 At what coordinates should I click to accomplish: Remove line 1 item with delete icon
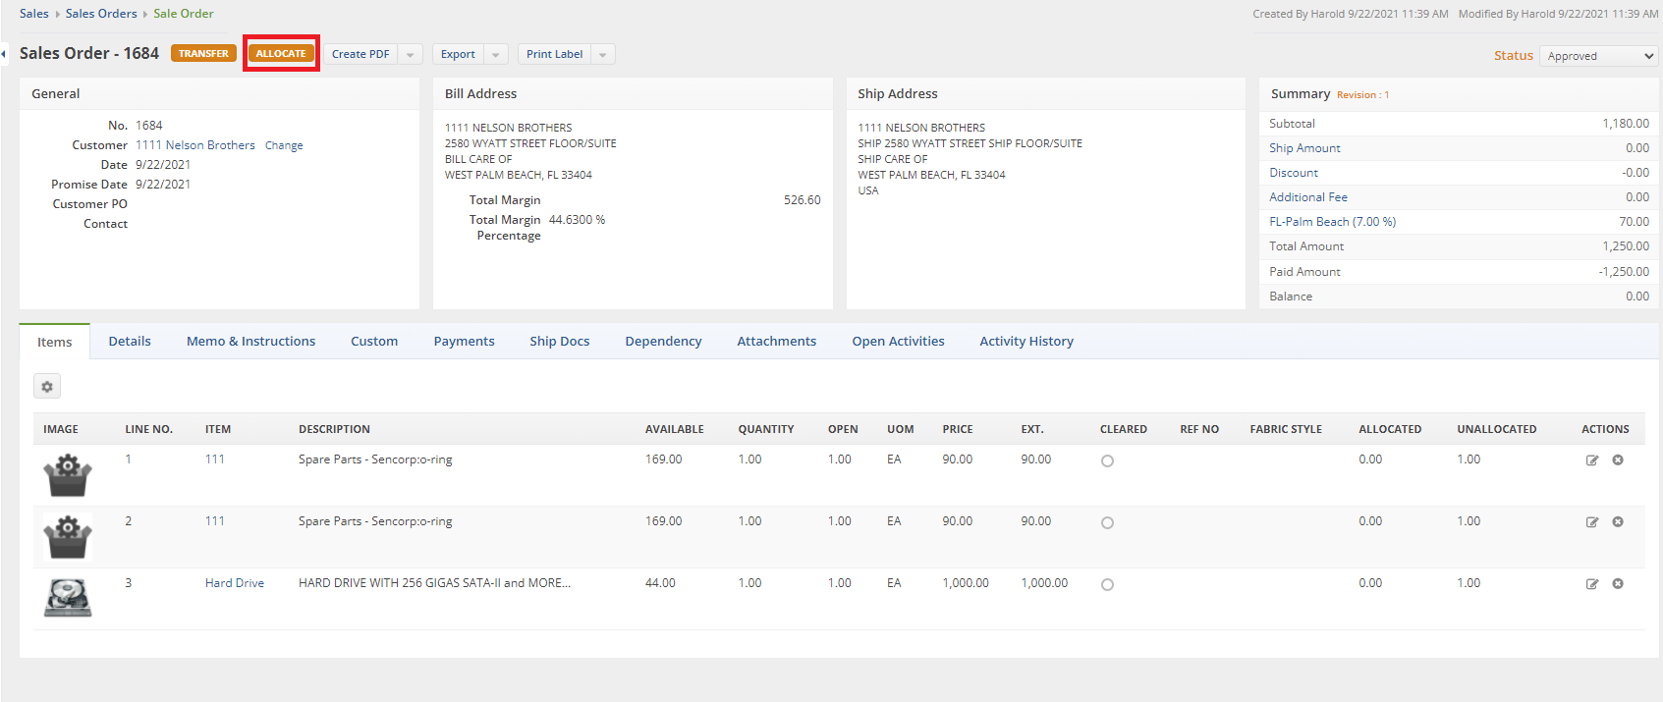(x=1618, y=460)
